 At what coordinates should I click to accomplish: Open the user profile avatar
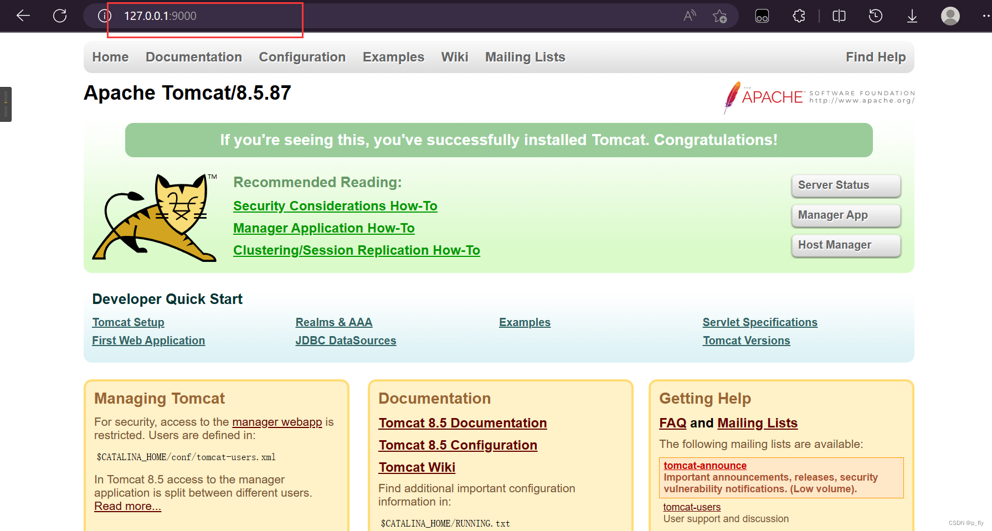click(x=950, y=16)
